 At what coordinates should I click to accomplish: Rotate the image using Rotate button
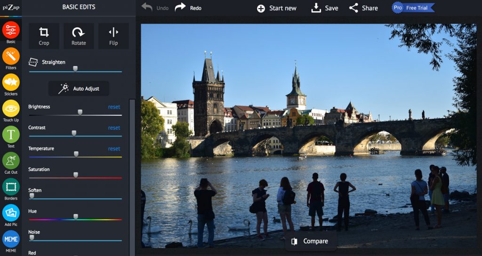click(79, 36)
